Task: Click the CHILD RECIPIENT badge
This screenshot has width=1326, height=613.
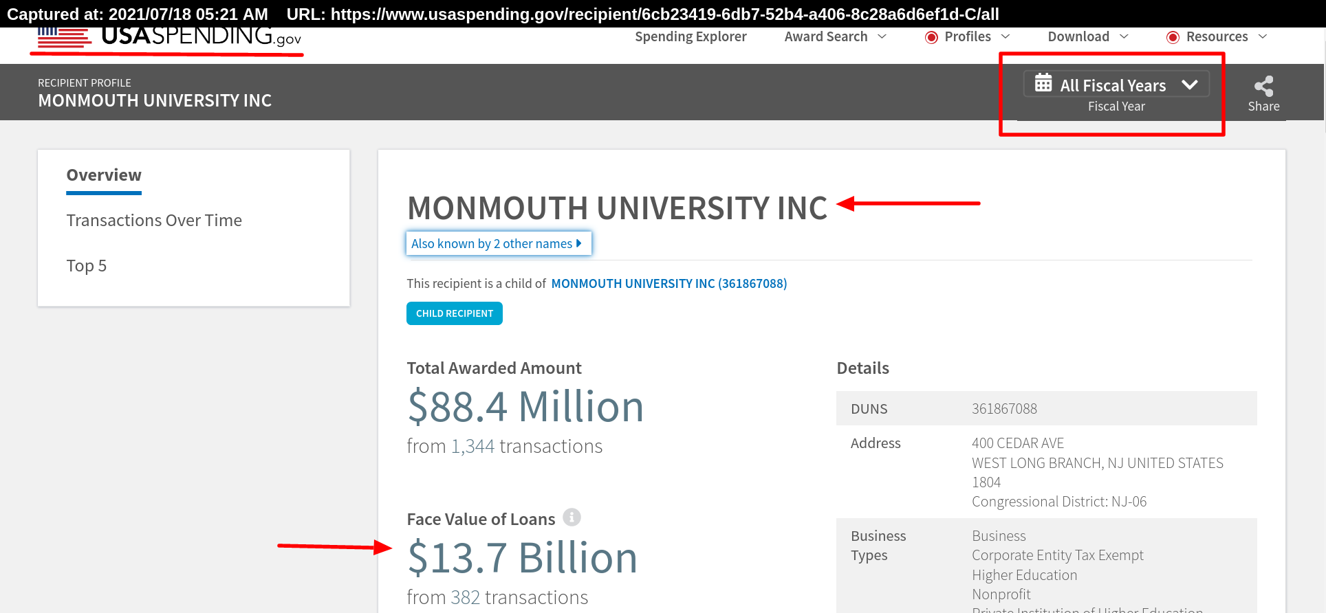Action: [x=455, y=313]
